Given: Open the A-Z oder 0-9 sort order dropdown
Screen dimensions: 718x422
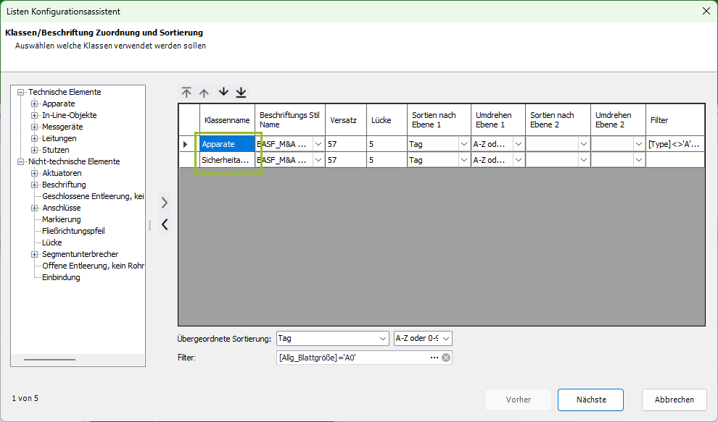Looking at the screenshot, I should (x=445, y=339).
